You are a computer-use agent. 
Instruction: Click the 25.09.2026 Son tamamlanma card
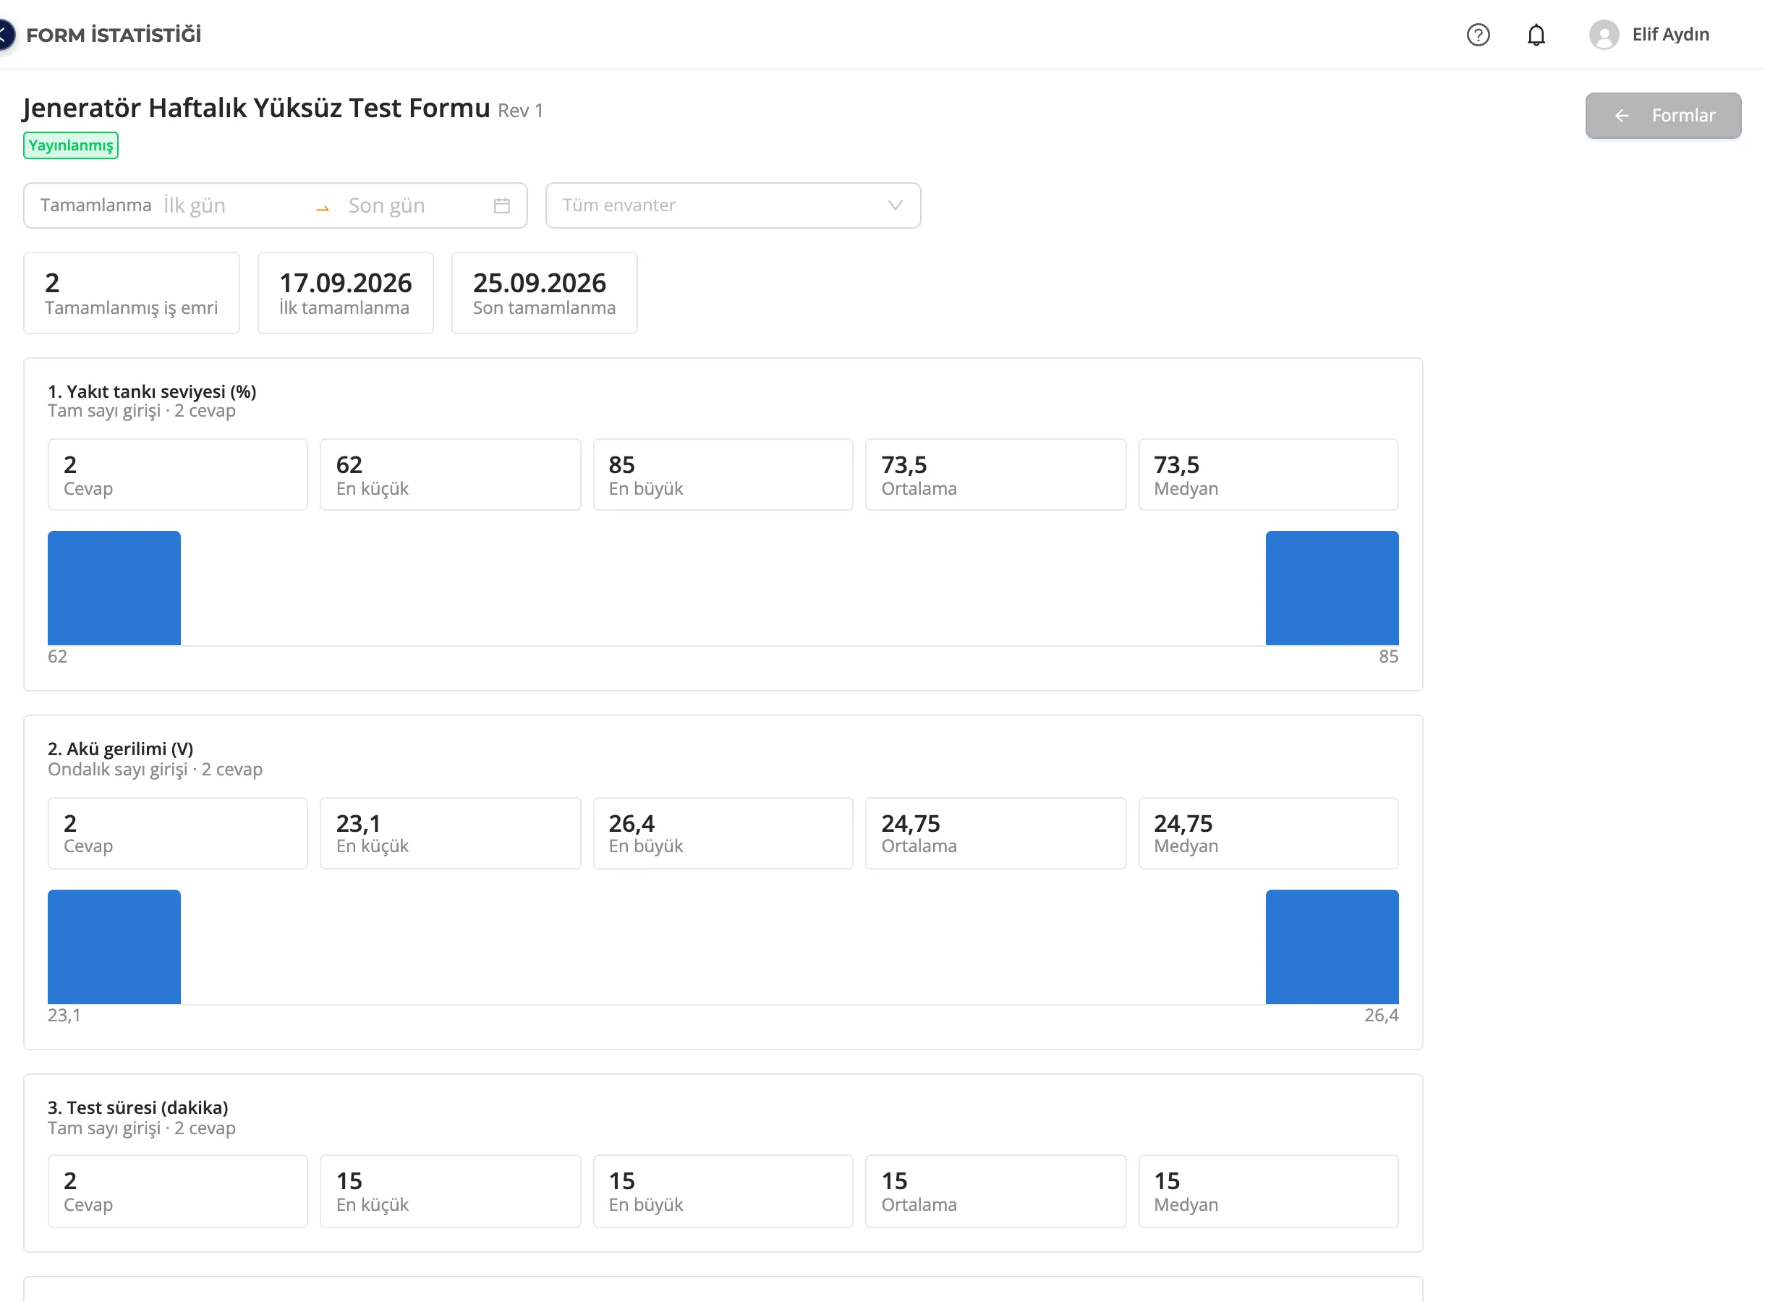[x=544, y=293]
